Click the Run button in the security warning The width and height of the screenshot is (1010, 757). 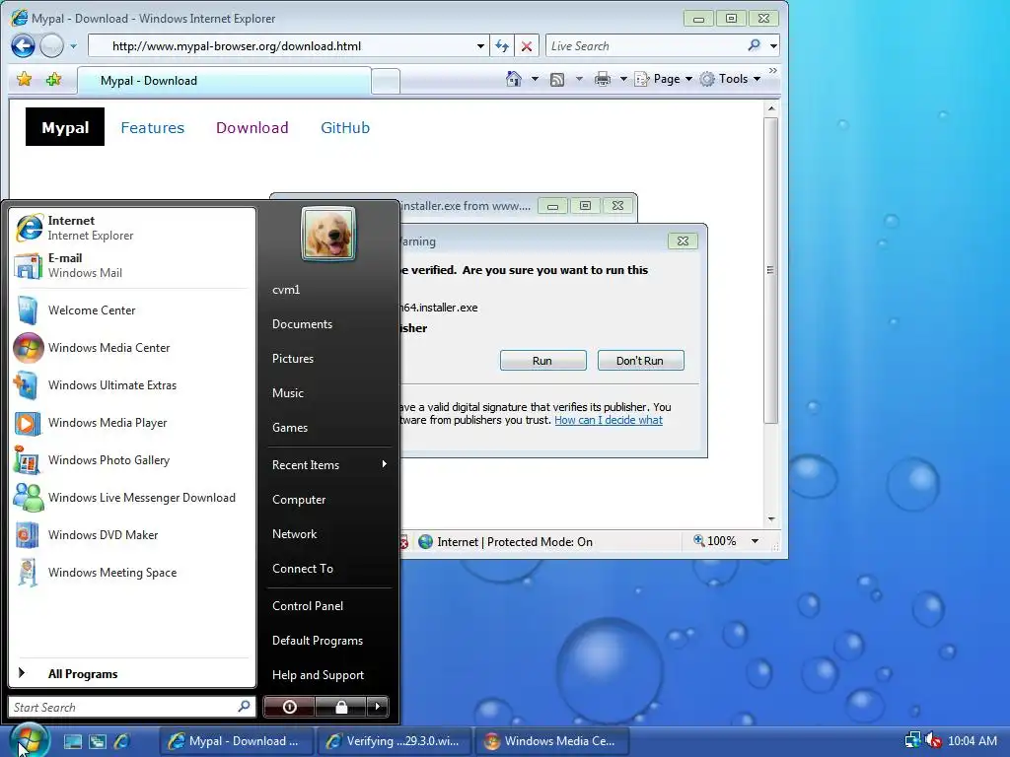pos(543,361)
